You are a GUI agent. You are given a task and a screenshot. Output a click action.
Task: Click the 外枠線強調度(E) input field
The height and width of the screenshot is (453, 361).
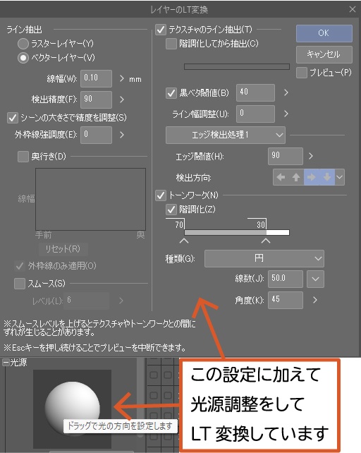(x=96, y=135)
